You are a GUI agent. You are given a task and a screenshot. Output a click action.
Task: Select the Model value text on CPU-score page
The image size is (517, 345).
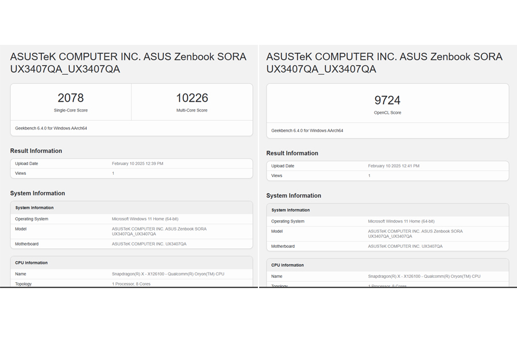(159, 231)
